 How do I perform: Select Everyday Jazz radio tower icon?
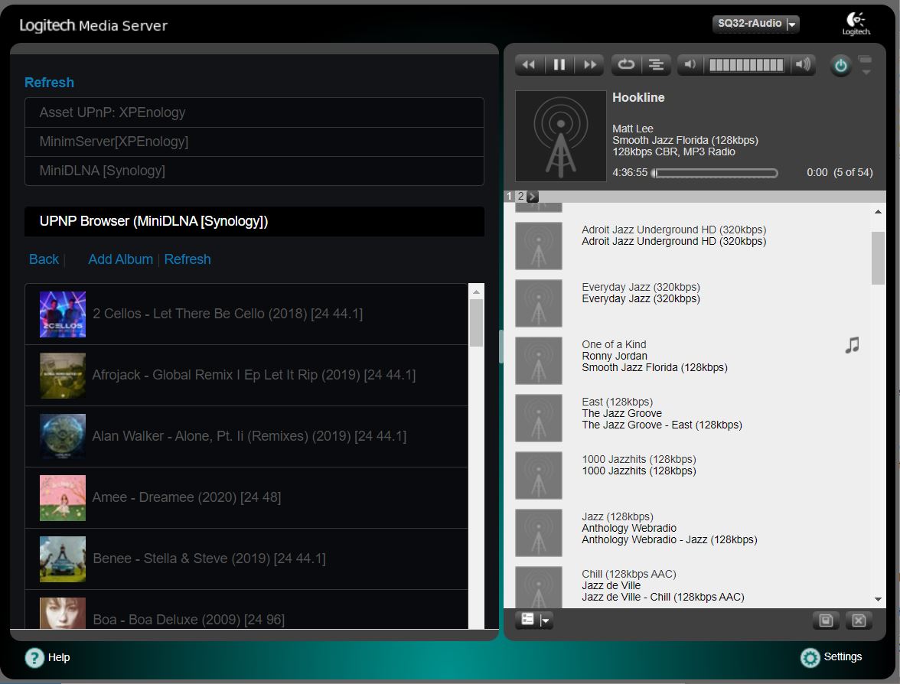[x=539, y=303]
